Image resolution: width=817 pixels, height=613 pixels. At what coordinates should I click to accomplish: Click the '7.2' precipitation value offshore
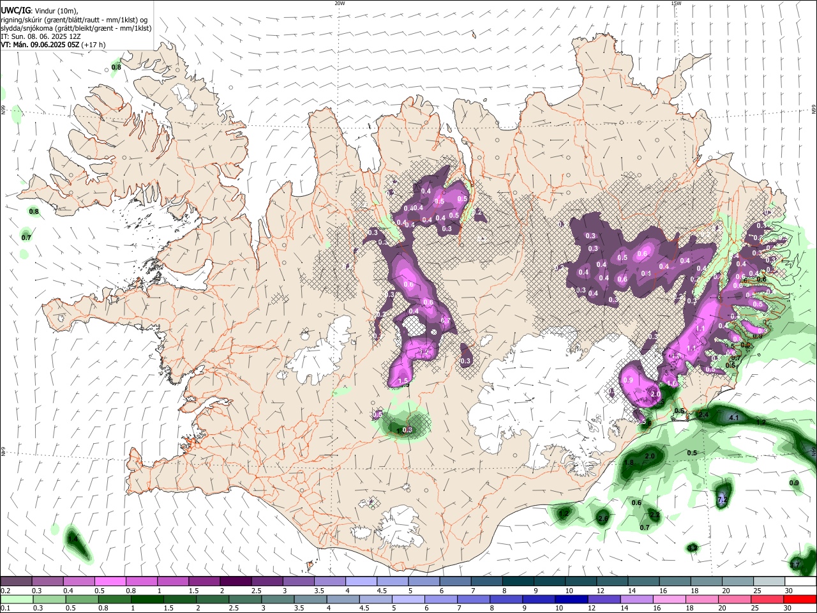pyautogui.click(x=723, y=499)
